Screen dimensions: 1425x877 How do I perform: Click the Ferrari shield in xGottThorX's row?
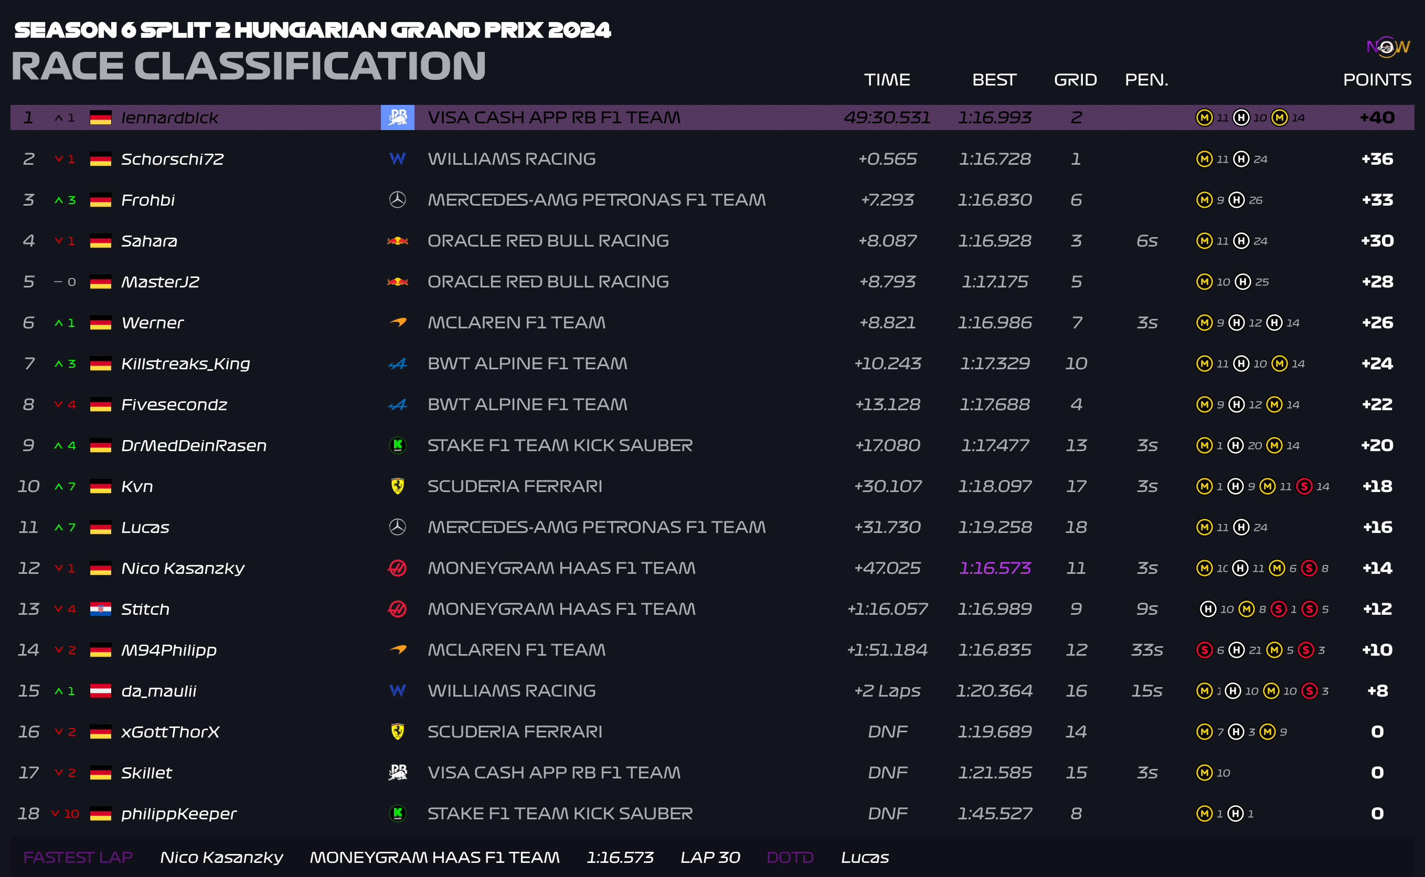coord(398,731)
